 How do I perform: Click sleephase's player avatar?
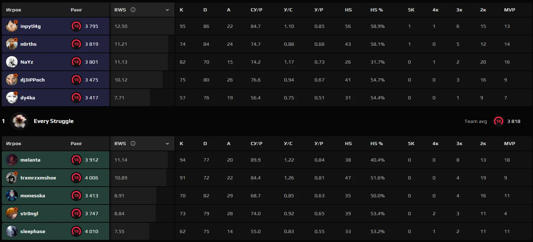12,231
